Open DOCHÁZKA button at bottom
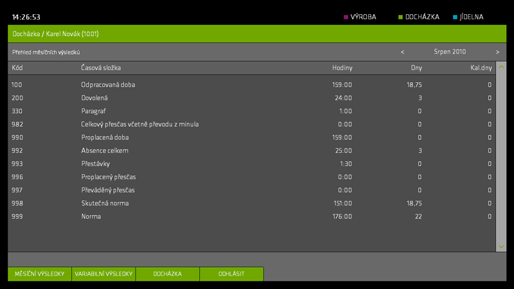 (168, 274)
